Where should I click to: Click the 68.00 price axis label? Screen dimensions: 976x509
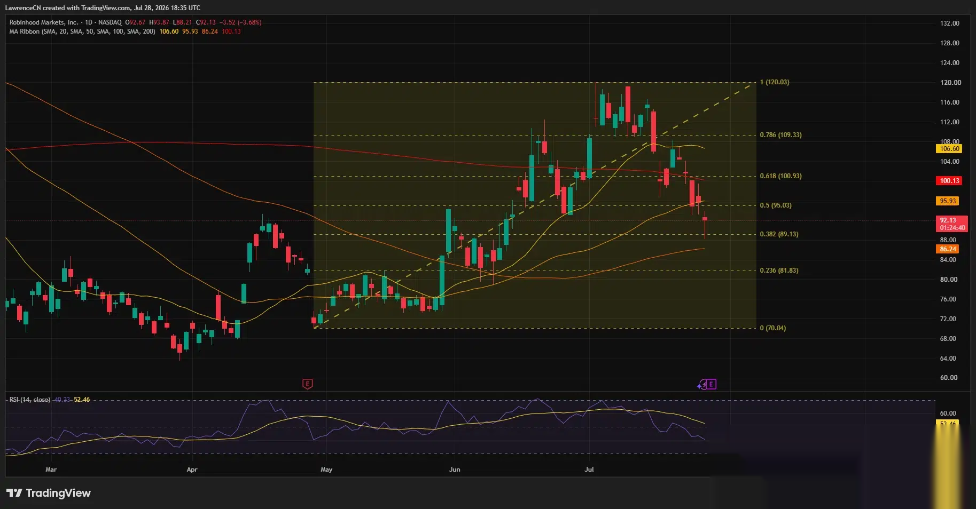tap(948, 339)
